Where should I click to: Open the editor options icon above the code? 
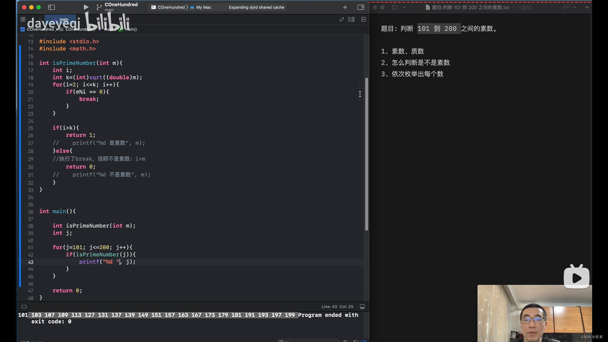click(351, 19)
